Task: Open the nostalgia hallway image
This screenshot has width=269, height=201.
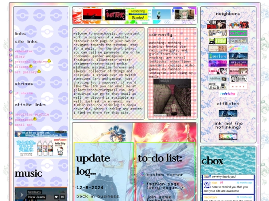Action: (172, 98)
